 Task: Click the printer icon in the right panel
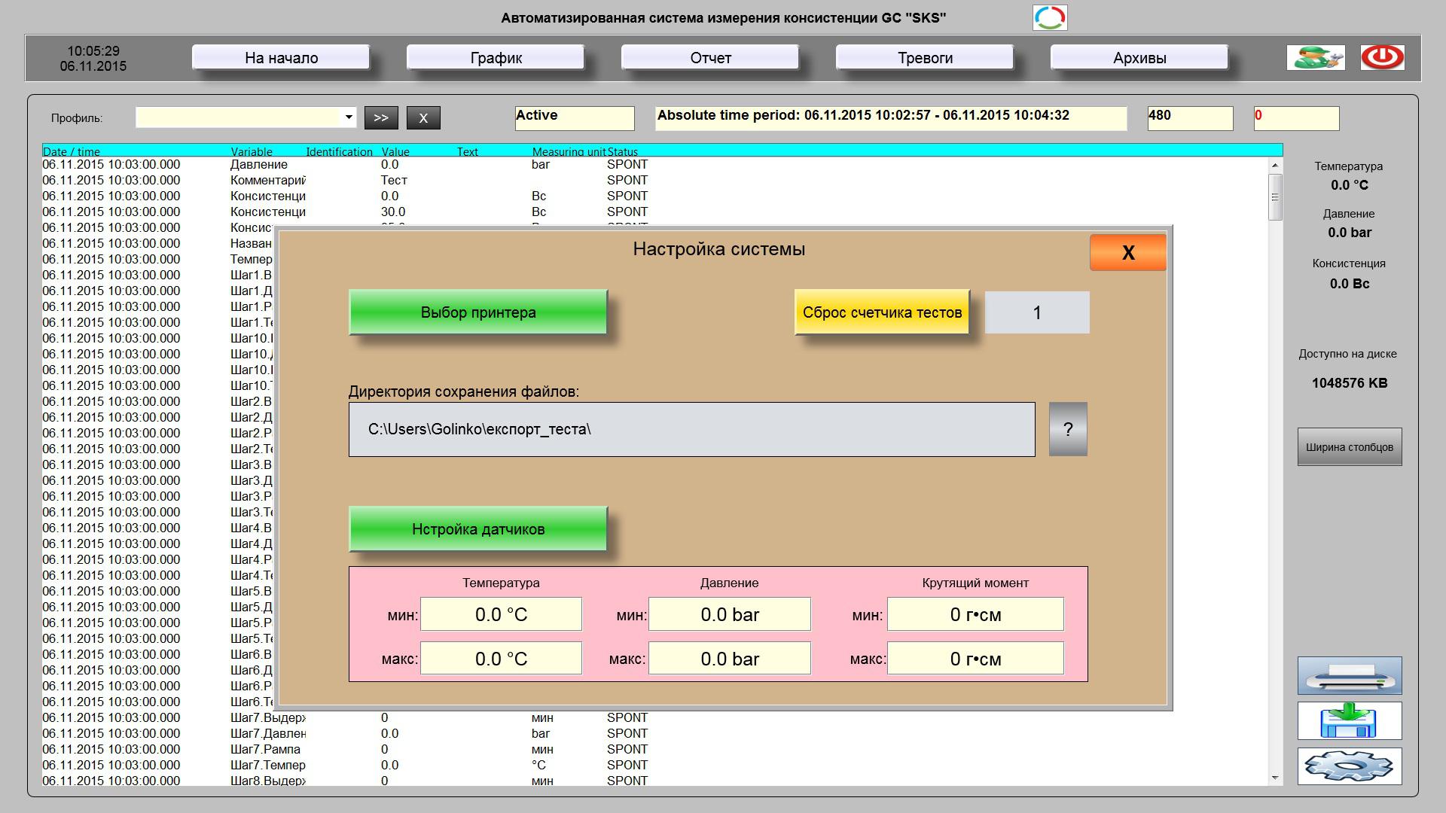(x=1349, y=675)
